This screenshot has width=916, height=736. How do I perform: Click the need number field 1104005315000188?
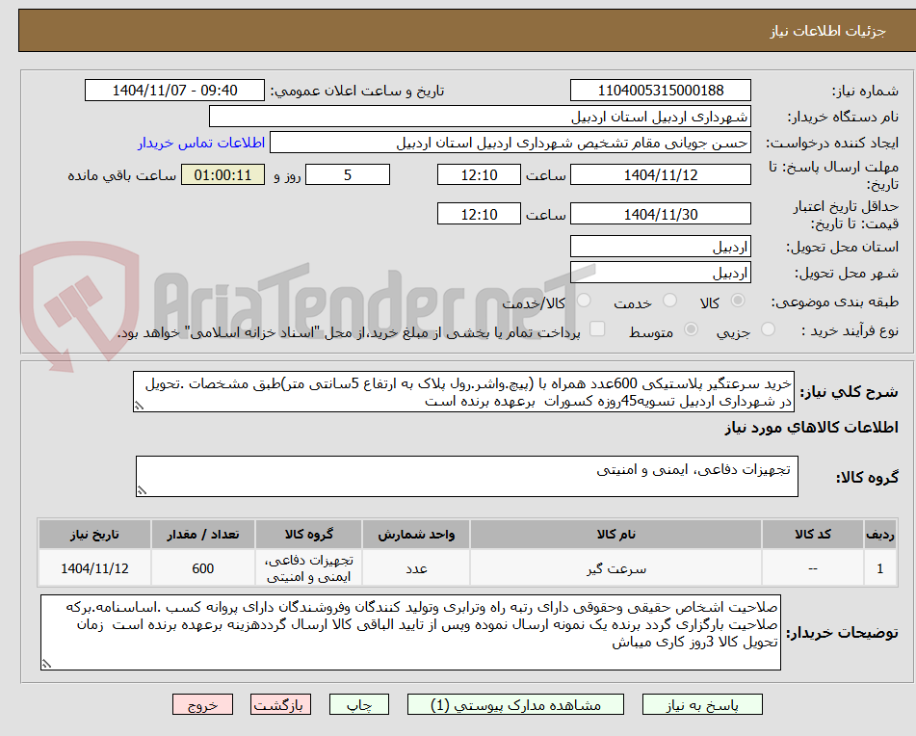tap(660, 91)
